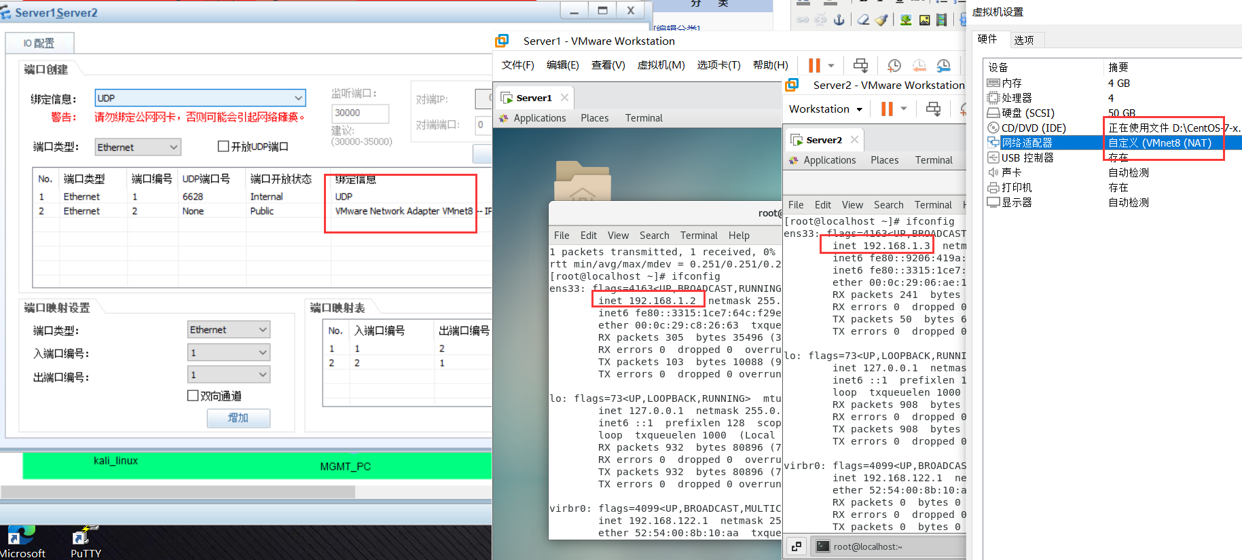The width and height of the screenshot is (1242, 560).
Task: Tick the 双向通道 checkbox
Action: click(193, 396)
